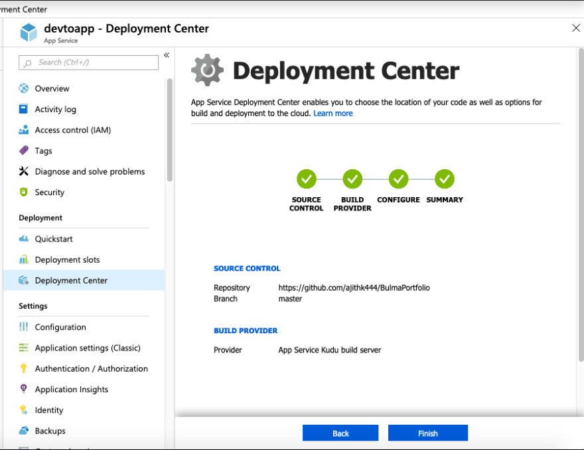Click the Deployment Center sidebar icon
The width and height of the screenshot is (584, 450).
tap(23, 280)
